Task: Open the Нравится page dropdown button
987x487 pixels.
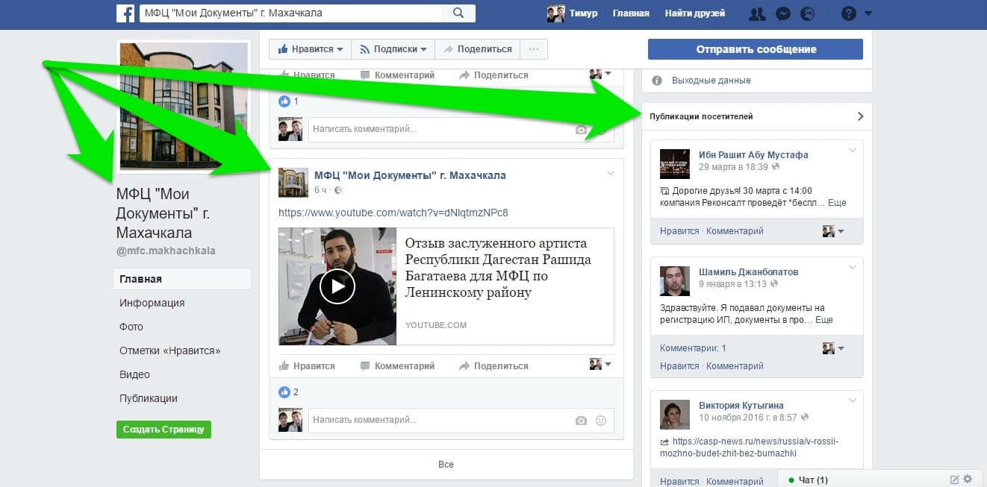Action: 311,49
